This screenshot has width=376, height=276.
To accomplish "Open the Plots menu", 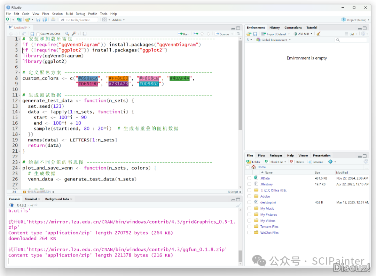I will (x=46, y=14).
